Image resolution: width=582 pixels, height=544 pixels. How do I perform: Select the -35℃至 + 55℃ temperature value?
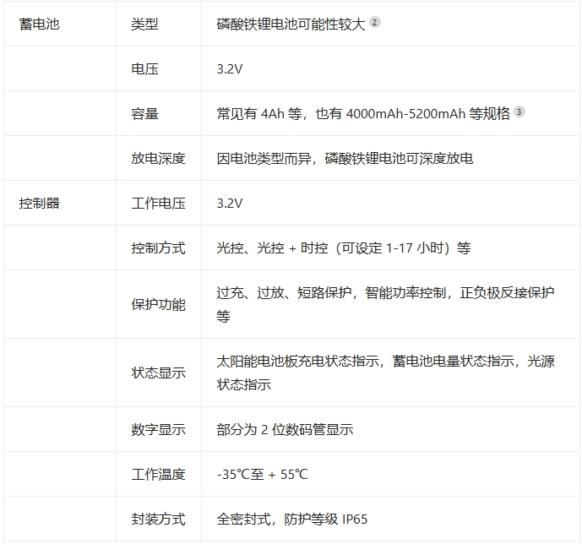tap(262, 474)
